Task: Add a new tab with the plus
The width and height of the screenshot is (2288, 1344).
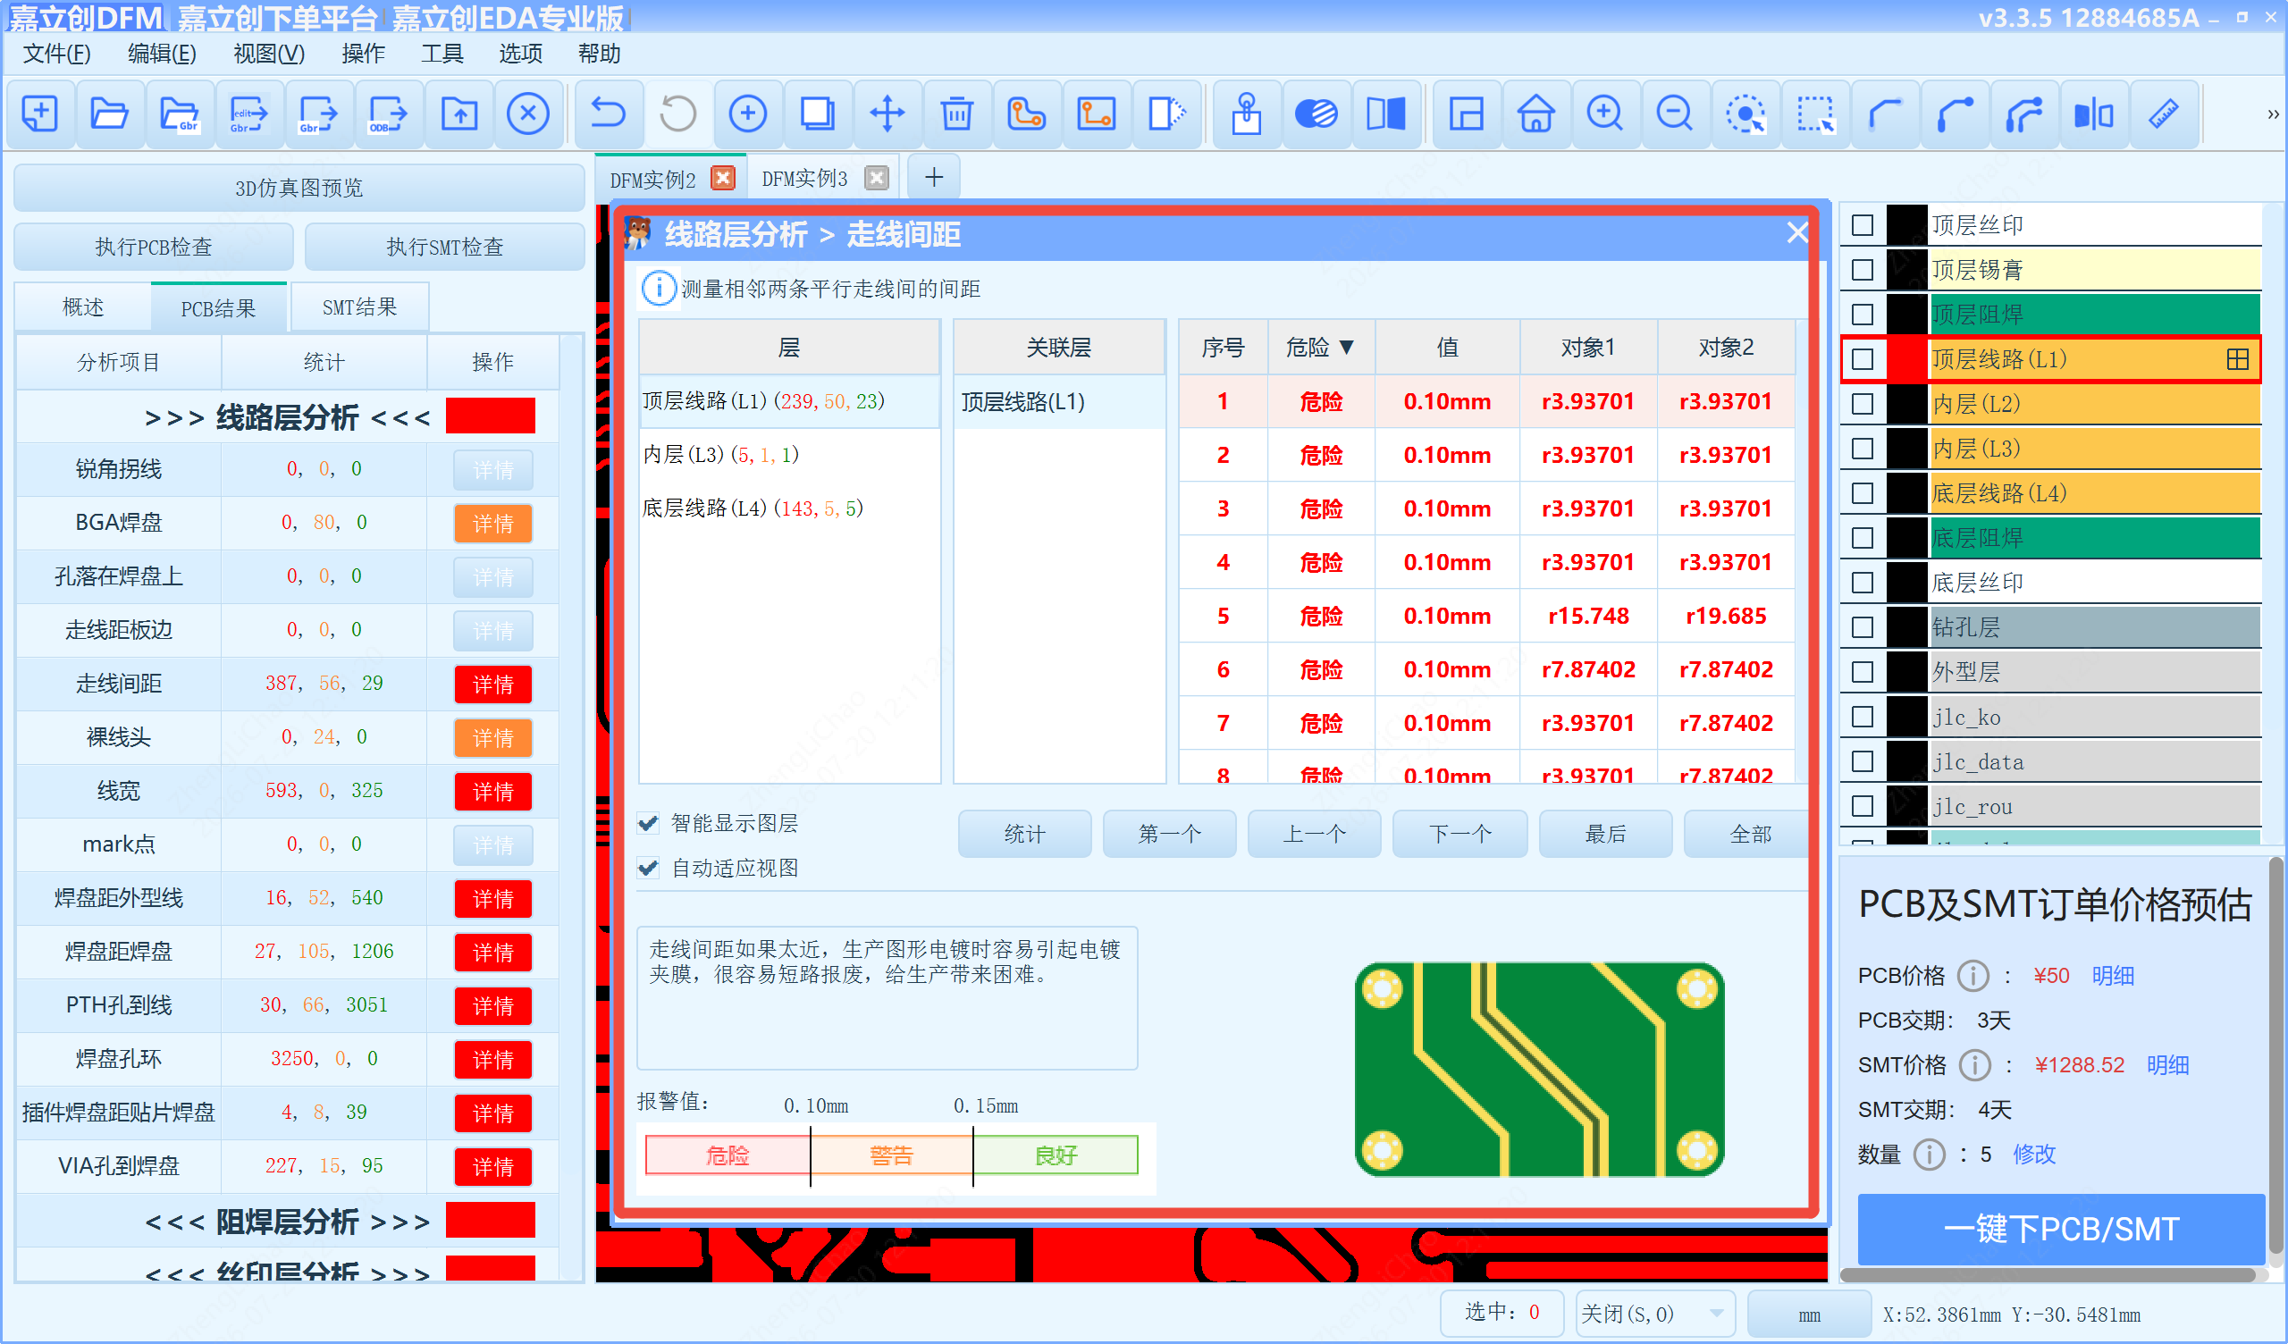Action: tap(933, 177)
